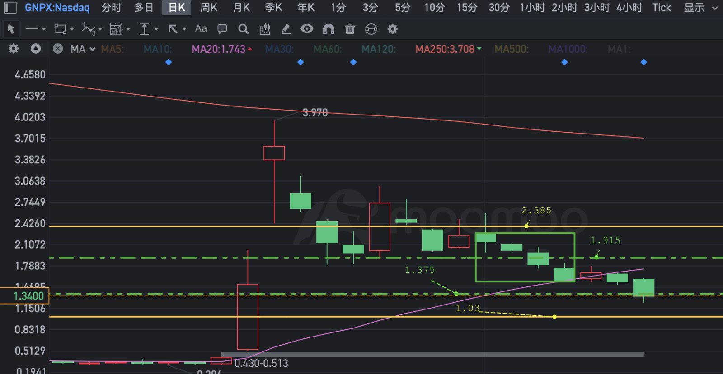The image size is (723, 374).
Task: Toggle the MA60 average line
Action: (x=328, y=49)
